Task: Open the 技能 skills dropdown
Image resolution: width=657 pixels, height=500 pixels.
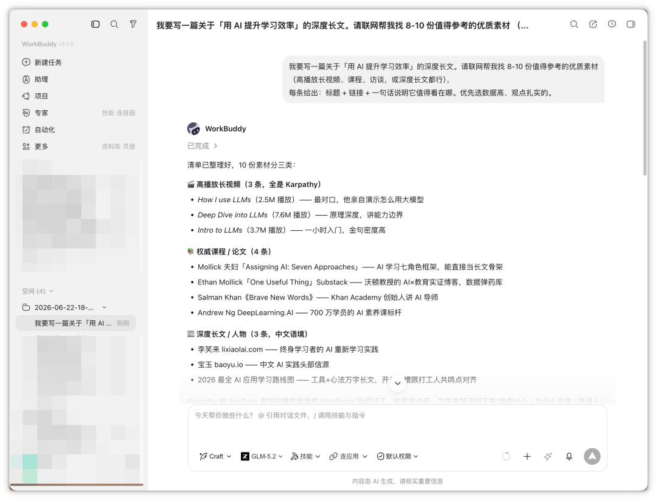Action: coord(305,456)
